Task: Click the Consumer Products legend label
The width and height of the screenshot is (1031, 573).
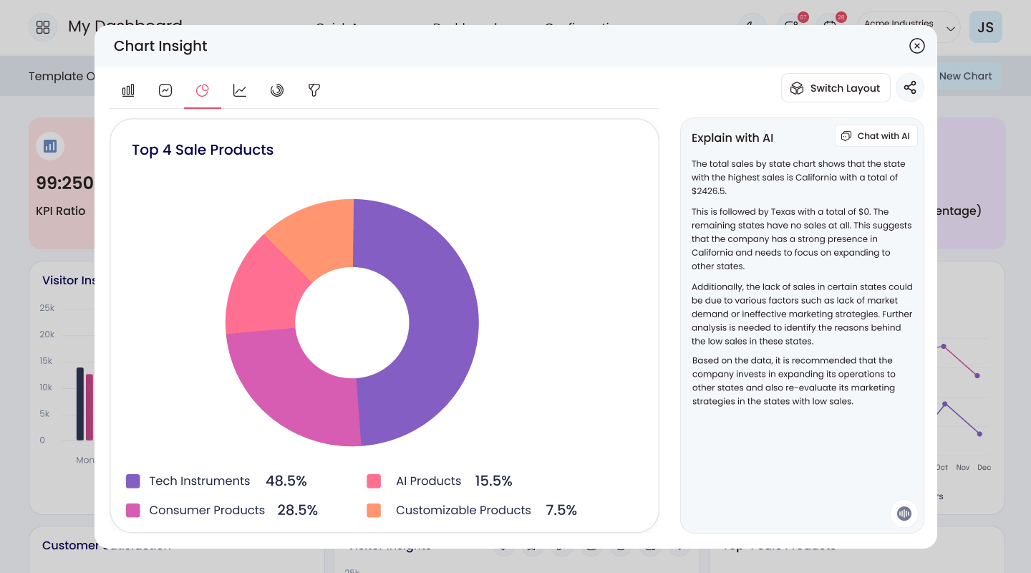Action: (207, 511)
